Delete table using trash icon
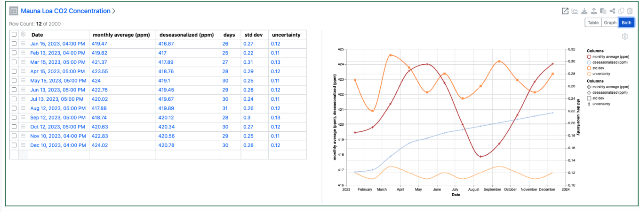Image resolution: width=640 pixels, height=212 pixels. pos(630,11)
